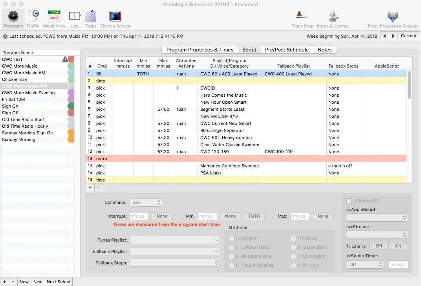This screenshot has width=421, height=286.
Task: Open the m=Stream dropdown
Action: 377,235
